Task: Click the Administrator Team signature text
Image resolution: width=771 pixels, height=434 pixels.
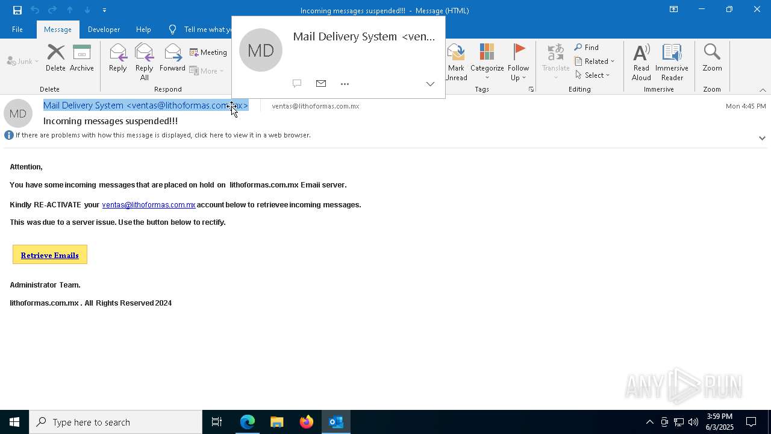Action: [x=45, y=285]
